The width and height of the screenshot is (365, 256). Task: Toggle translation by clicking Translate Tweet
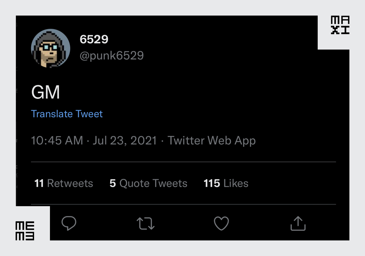67,114
